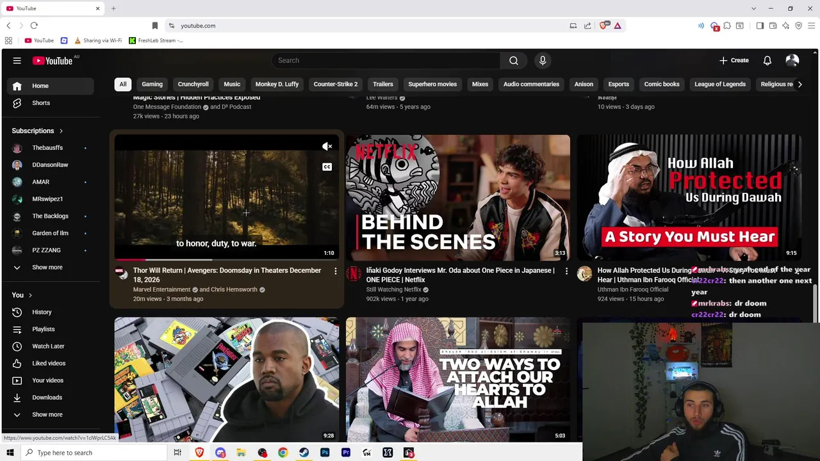820x461 pixels.
Task: Click the browser back arrow
Action: click(8, 26)
